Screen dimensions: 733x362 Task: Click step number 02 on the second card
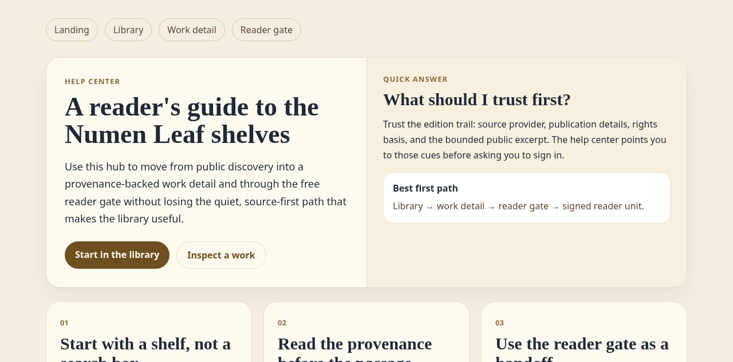click(282, 323)
